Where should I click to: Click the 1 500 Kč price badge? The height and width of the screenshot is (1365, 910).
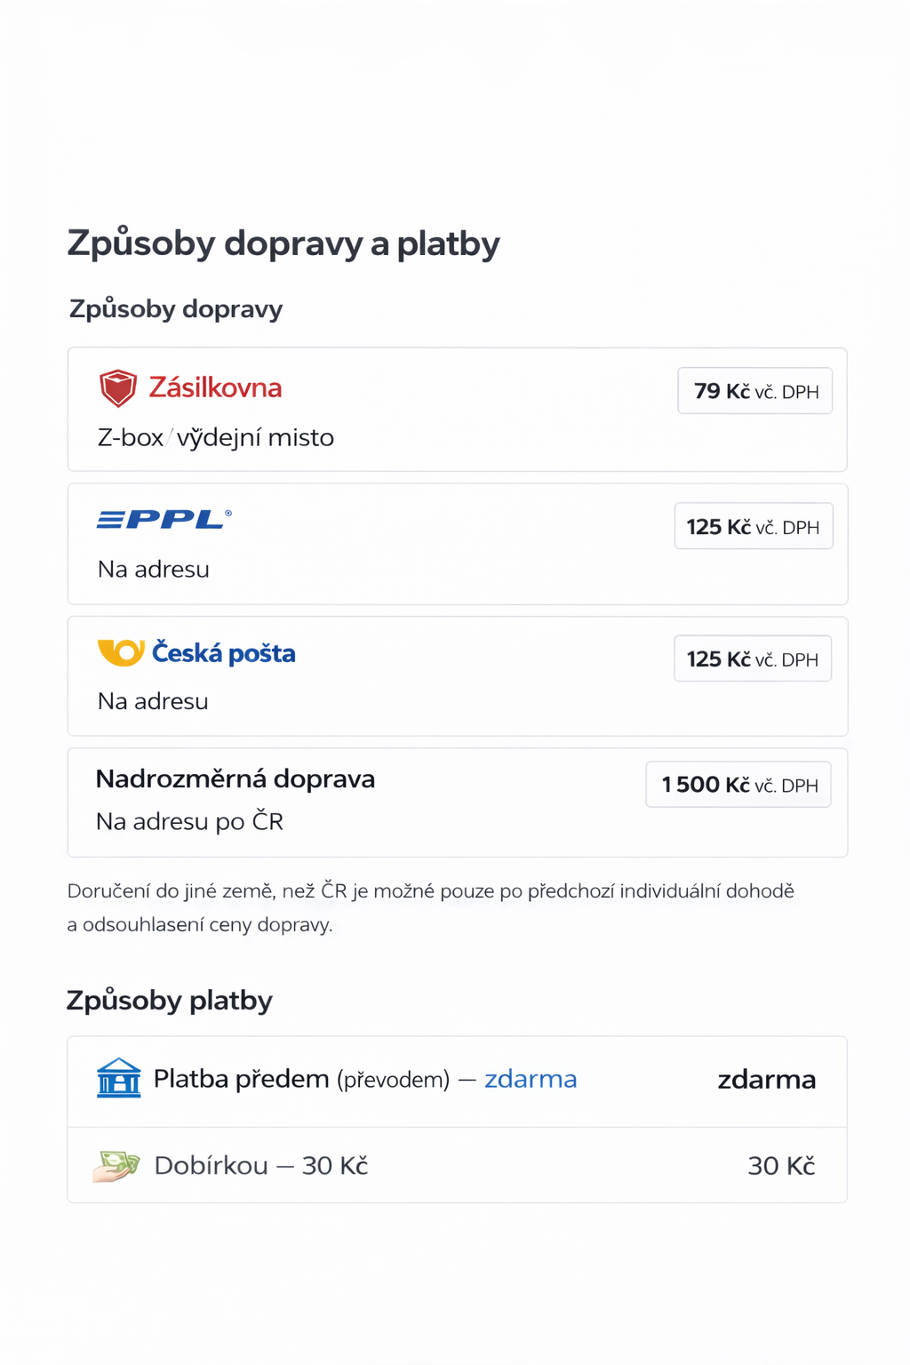pyautogui.click(x=738, y=785)
